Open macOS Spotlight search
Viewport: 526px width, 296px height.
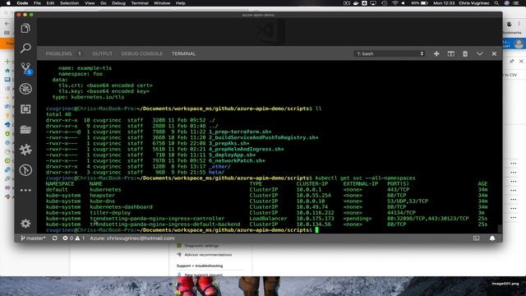click(x=496, y=3)
